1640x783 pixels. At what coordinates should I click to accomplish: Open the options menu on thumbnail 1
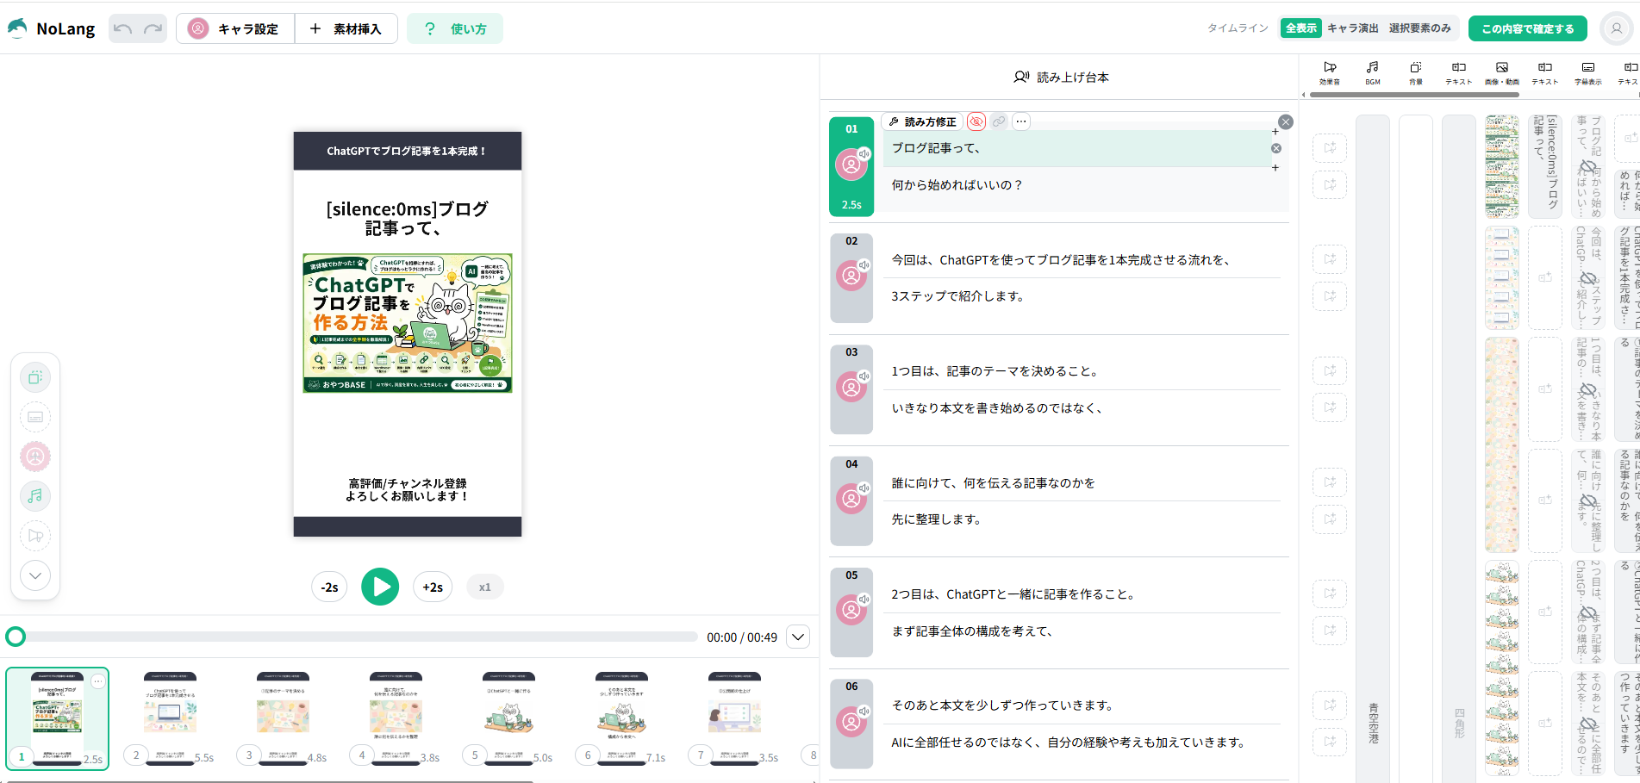click(98, 681)
